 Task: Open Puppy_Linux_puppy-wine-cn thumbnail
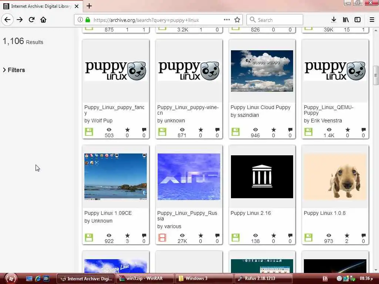click(x=189, y=71)
